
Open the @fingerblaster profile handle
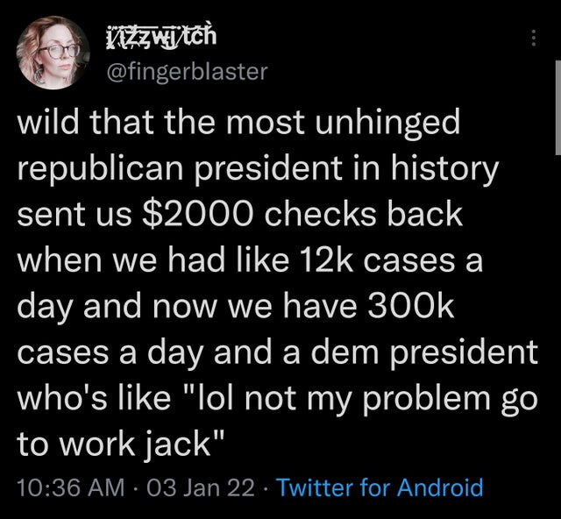point(187,71)
